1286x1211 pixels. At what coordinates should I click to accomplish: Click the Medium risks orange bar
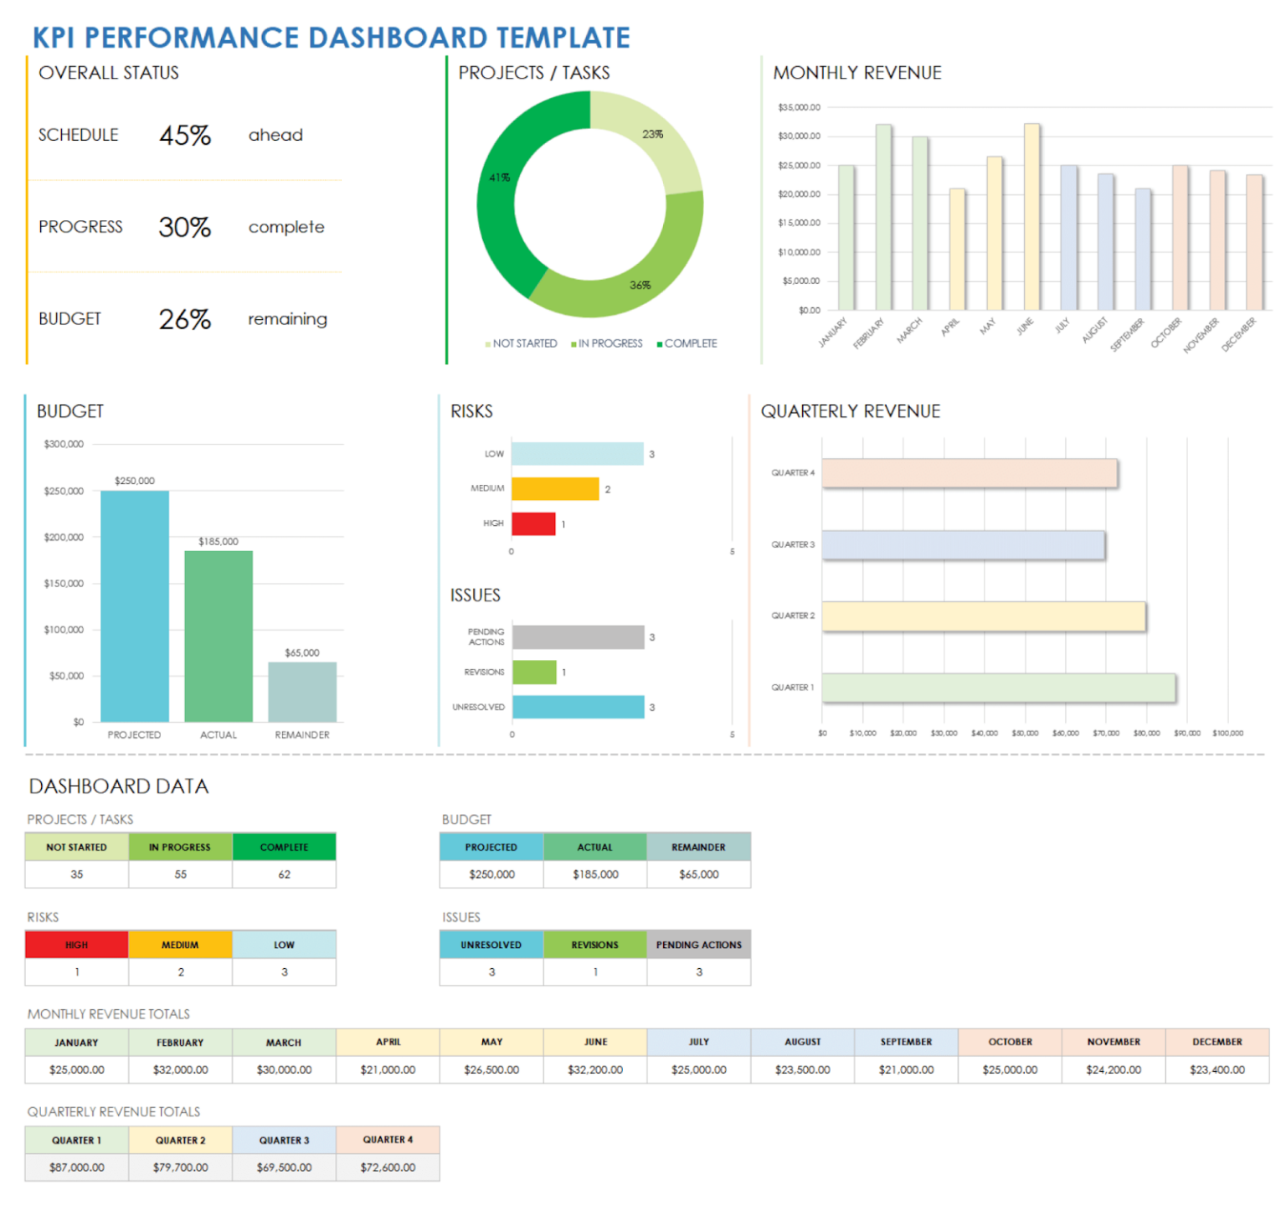[555, 489]
